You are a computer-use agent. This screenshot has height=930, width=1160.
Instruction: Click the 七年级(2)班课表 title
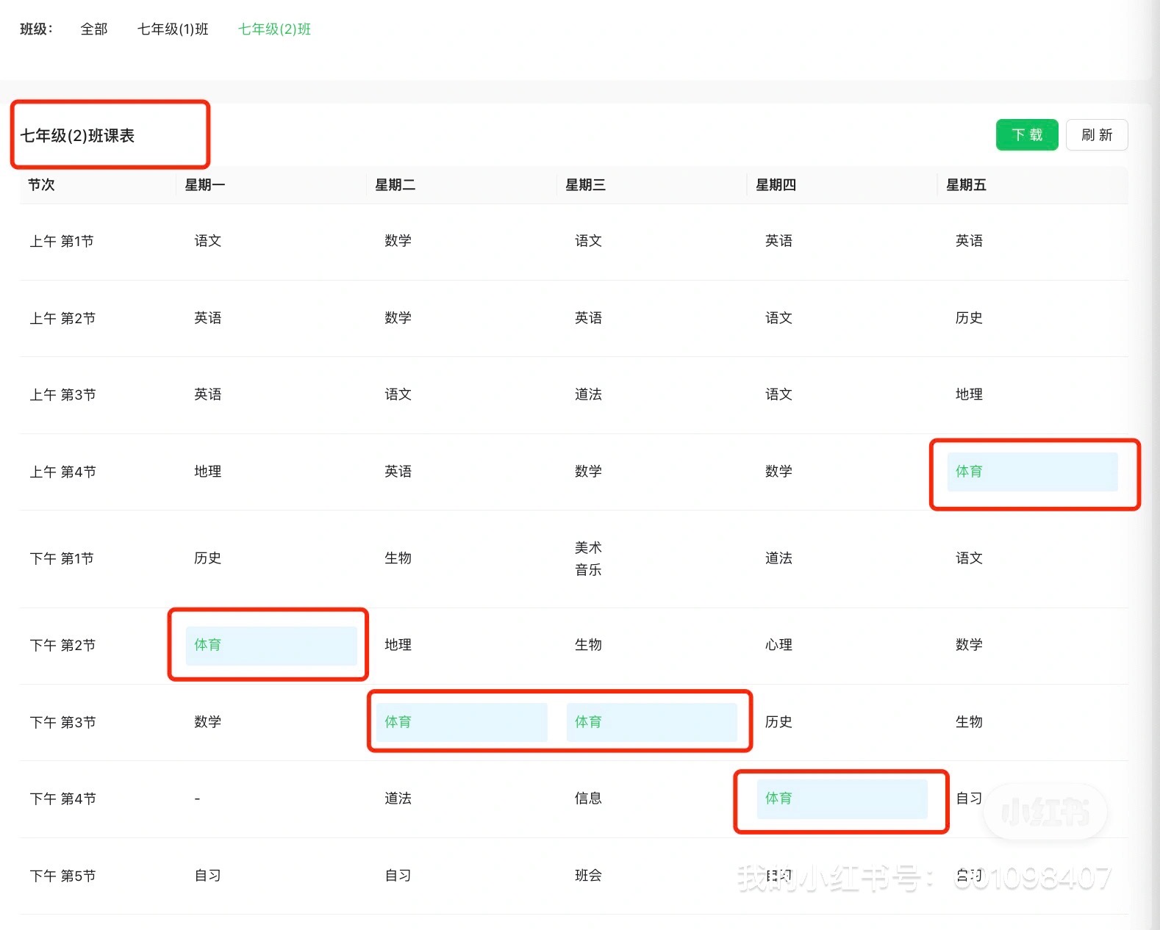pyautogui.click(x=77, y=136)
